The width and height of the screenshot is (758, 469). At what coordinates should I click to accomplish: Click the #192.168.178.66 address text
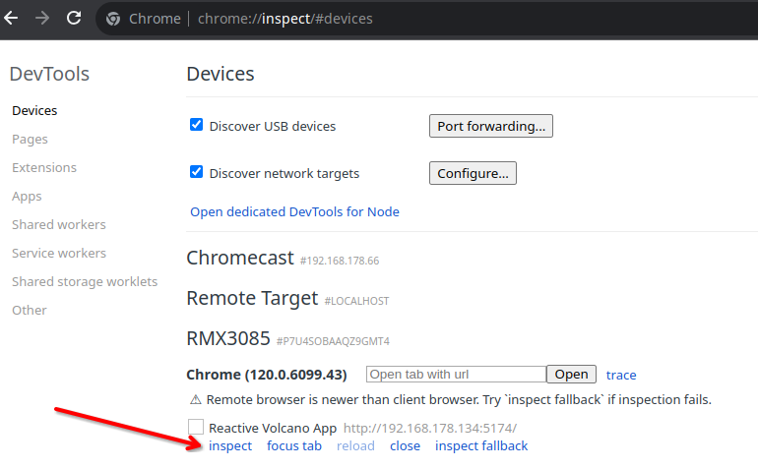tap(340, 261)
